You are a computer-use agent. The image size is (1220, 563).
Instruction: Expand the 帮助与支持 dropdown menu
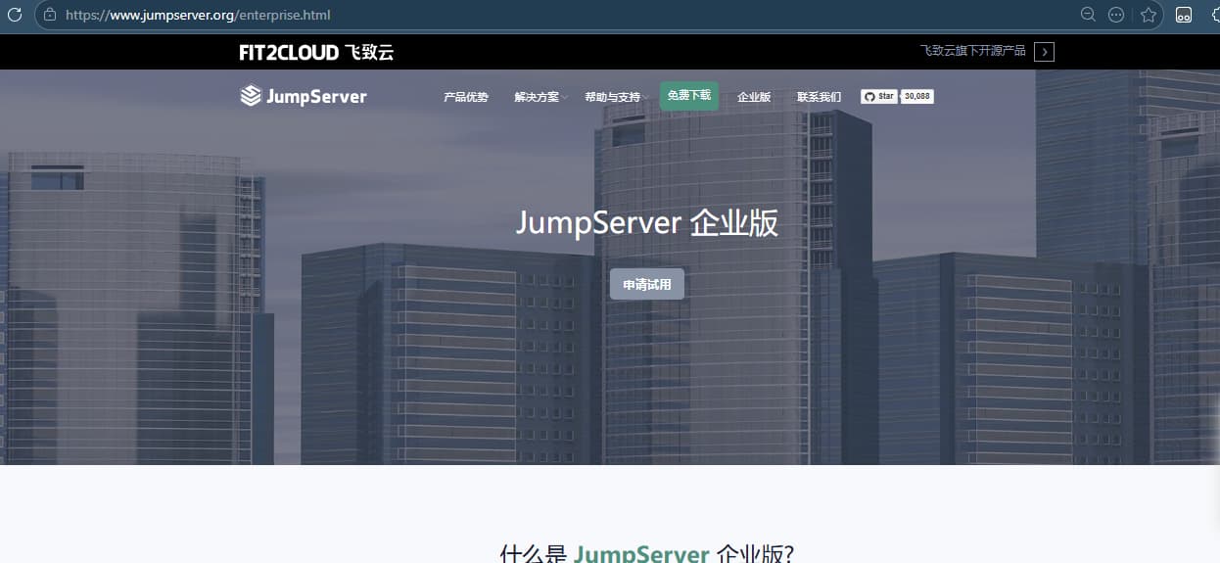pos(616,97)
